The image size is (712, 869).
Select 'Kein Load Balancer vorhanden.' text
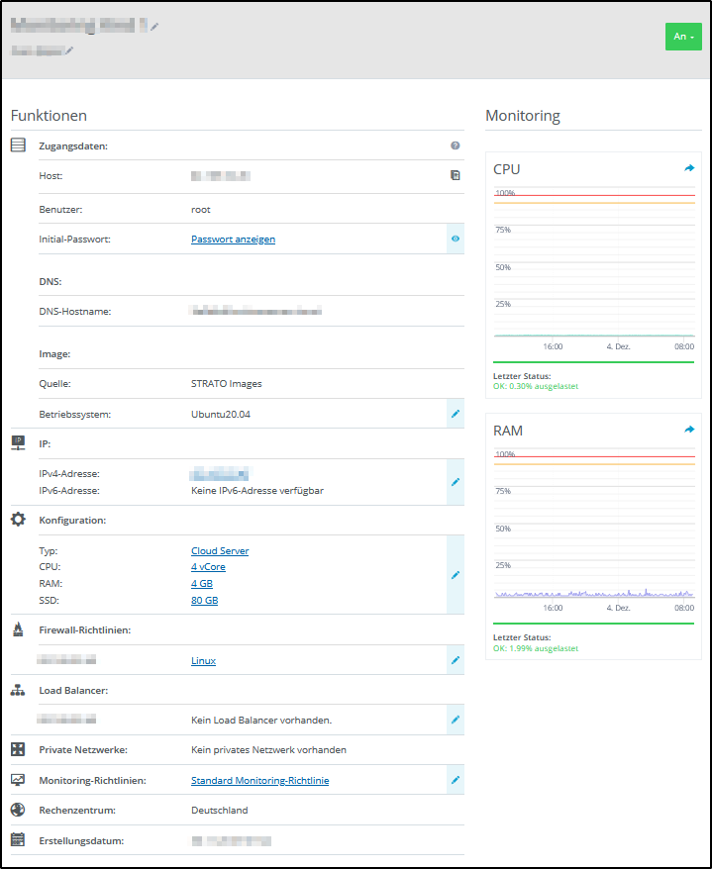(x=261, y=720)
